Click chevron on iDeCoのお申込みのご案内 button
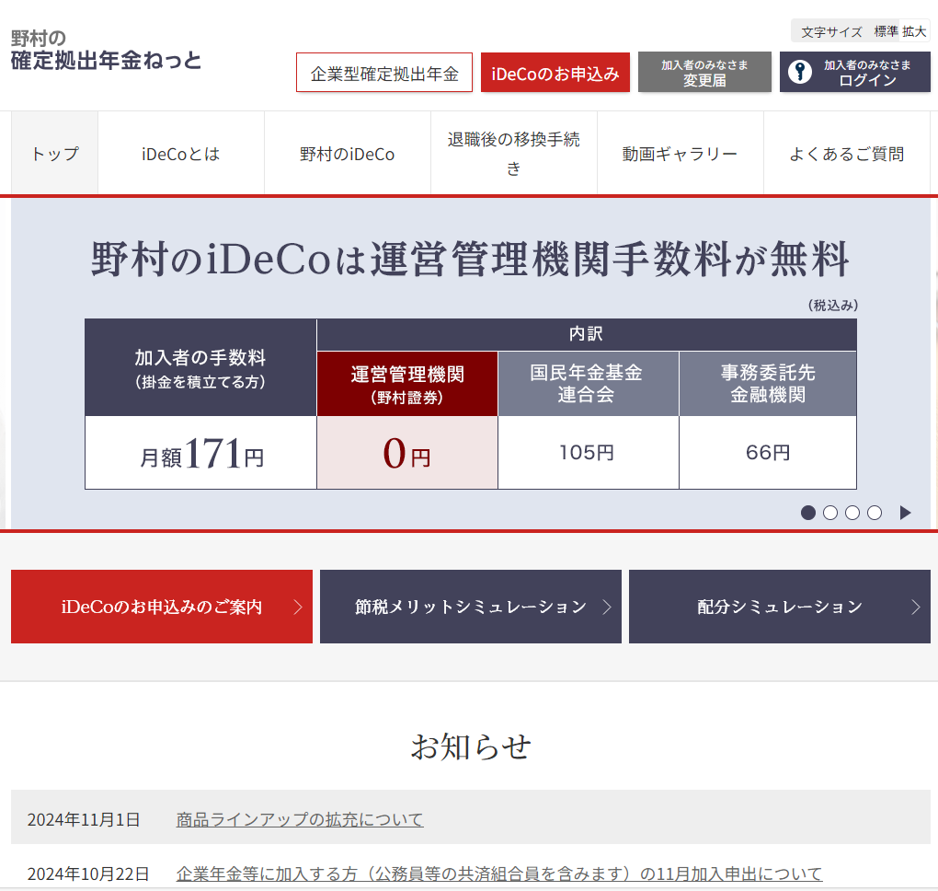 point(298,607)
